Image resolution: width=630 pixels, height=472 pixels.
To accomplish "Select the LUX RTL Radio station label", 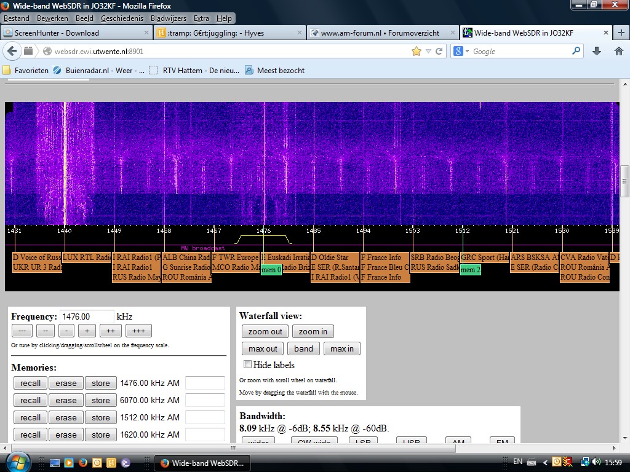I will (x=86, y=258).
